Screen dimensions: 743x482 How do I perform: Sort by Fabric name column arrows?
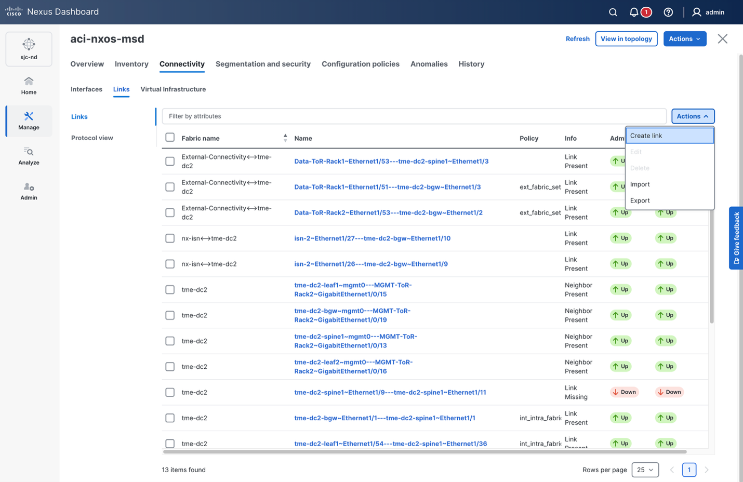285,138
